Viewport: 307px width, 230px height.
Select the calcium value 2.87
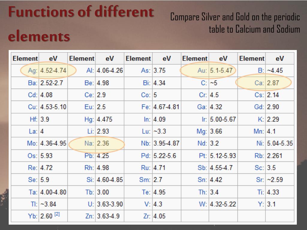(273, 83)
